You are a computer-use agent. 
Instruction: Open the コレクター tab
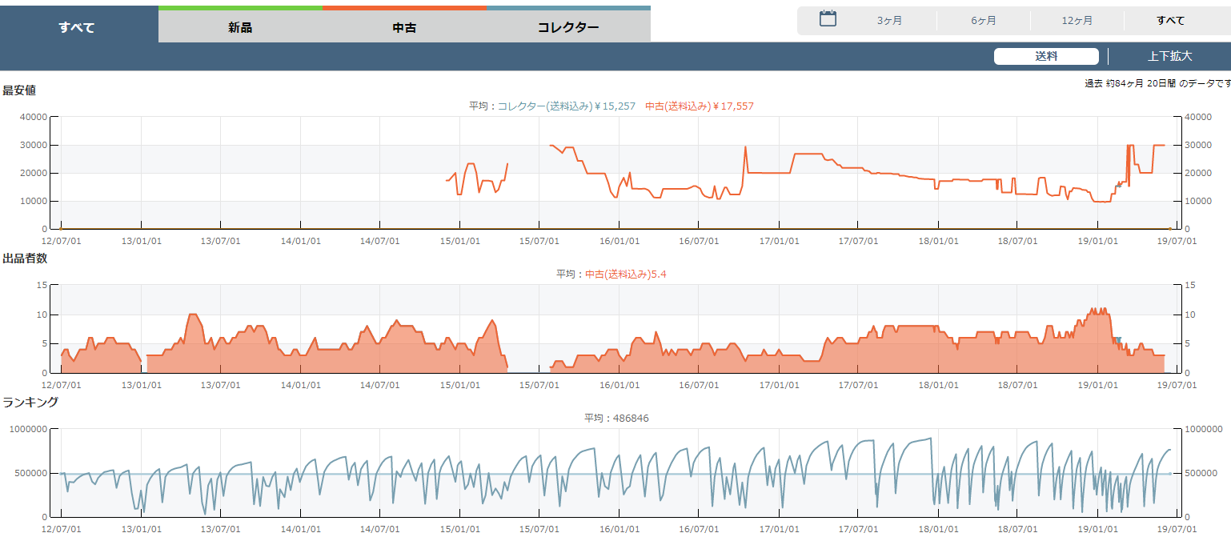coord(568,27)
